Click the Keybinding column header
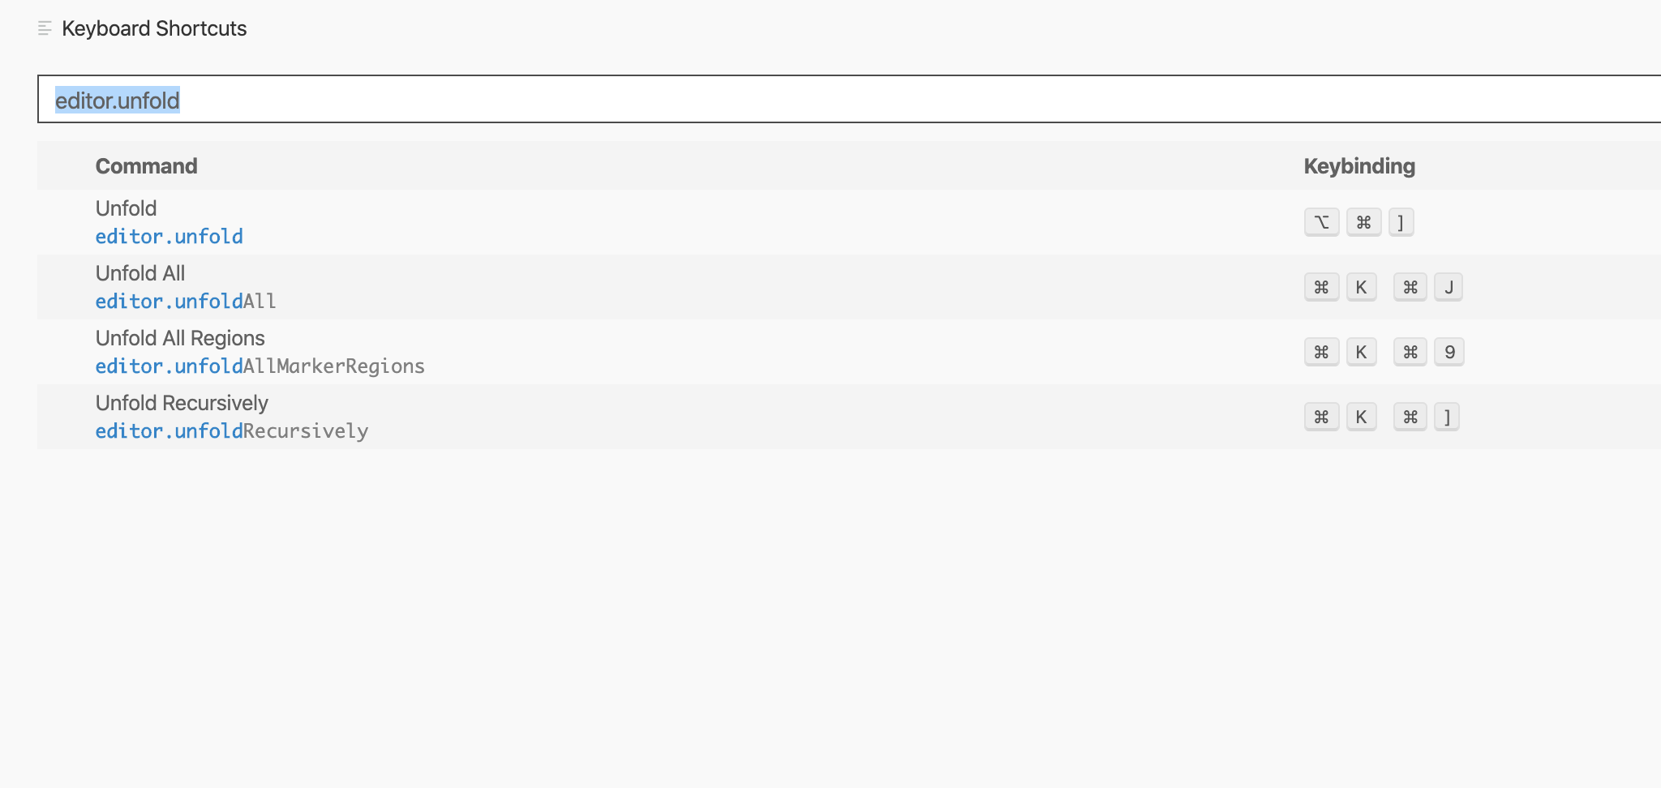 (1359, 165)
